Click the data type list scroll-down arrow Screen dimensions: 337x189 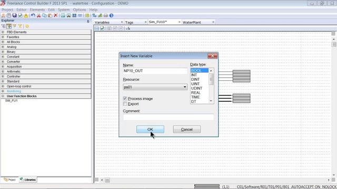tap(211, 101)
